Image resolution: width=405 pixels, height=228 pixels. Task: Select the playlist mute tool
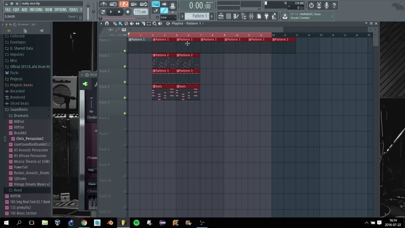[x=132, y=23]
